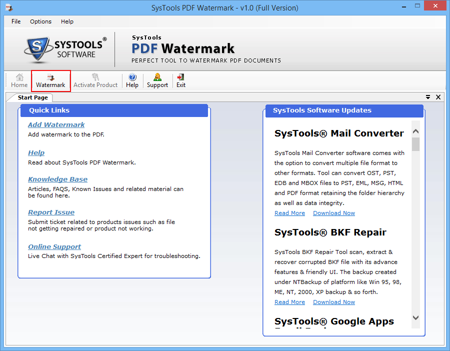Click the SysTools® BKF Repair heading
Image resolution: width=450 pixels, height=351 pixels.
(x=330, y=232)
